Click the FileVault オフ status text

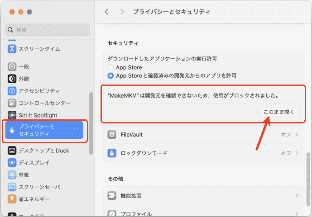(x=286, y=135)
